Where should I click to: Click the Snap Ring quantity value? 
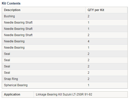point(88,79)
